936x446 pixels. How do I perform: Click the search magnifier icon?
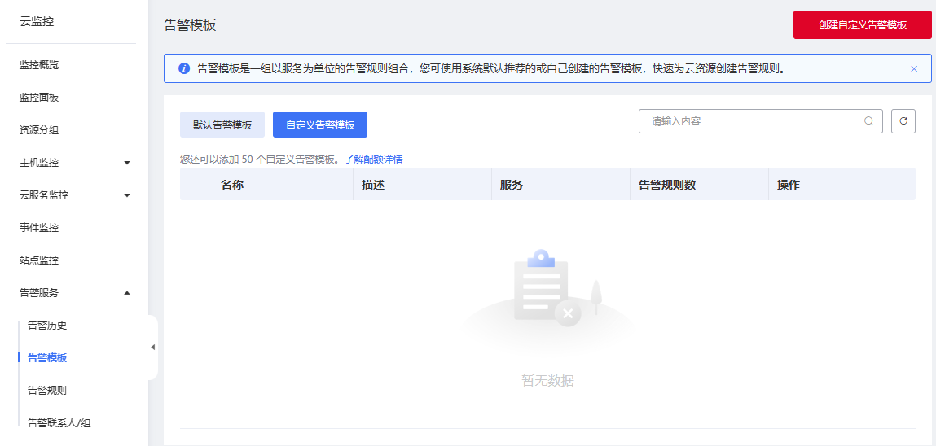click(x=868, y=121)
